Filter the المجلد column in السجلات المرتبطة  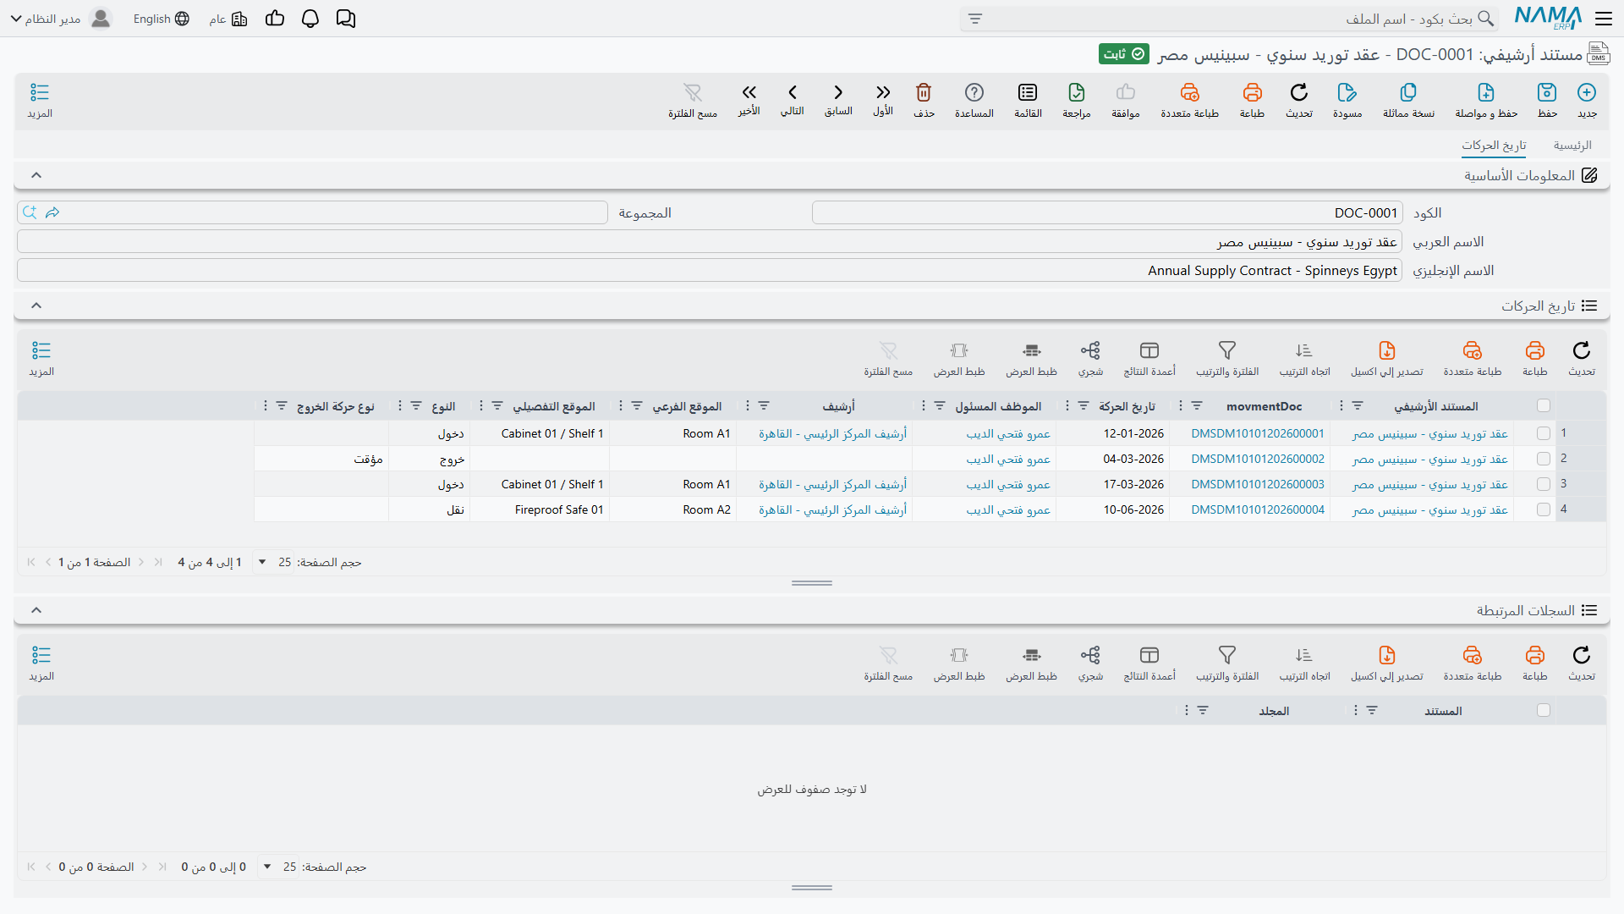coord(1203,711)
